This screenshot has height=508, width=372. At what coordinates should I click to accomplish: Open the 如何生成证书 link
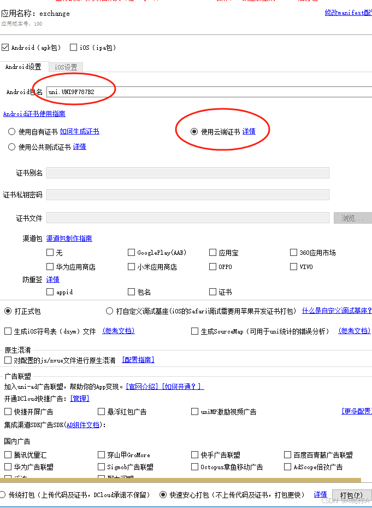tap(80, 131)
